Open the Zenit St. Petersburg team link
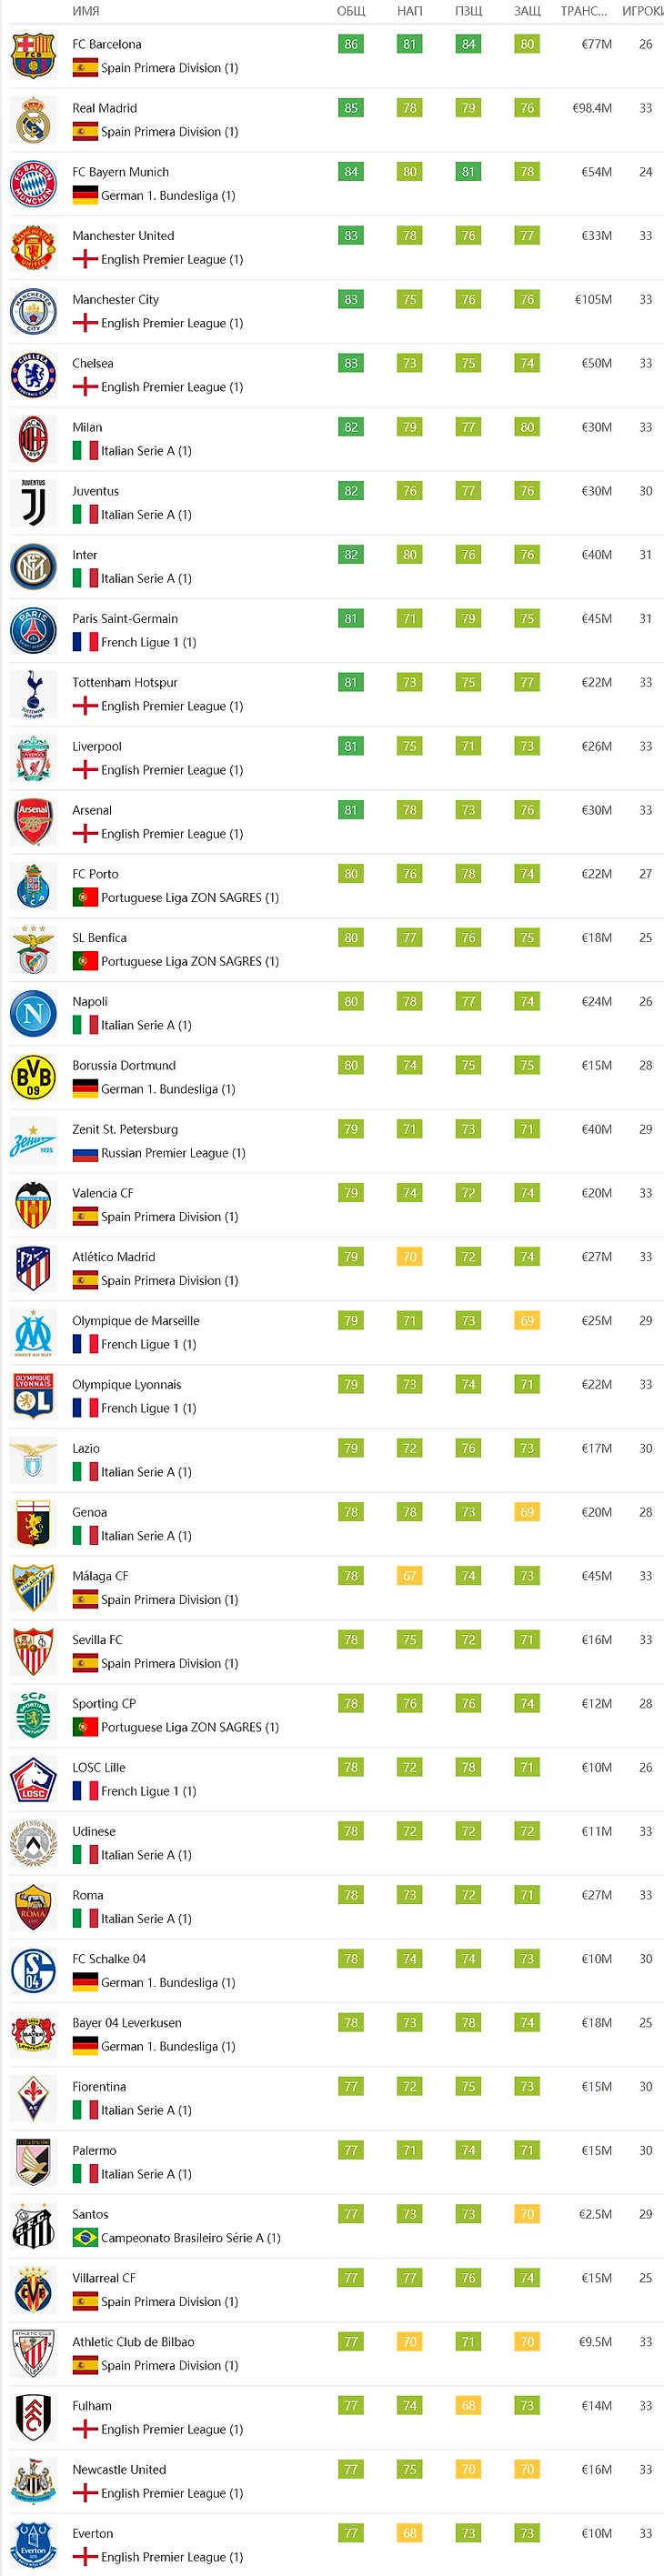Image resolution: width=664 pixels, height=2576 pixels. (125, 1129)
